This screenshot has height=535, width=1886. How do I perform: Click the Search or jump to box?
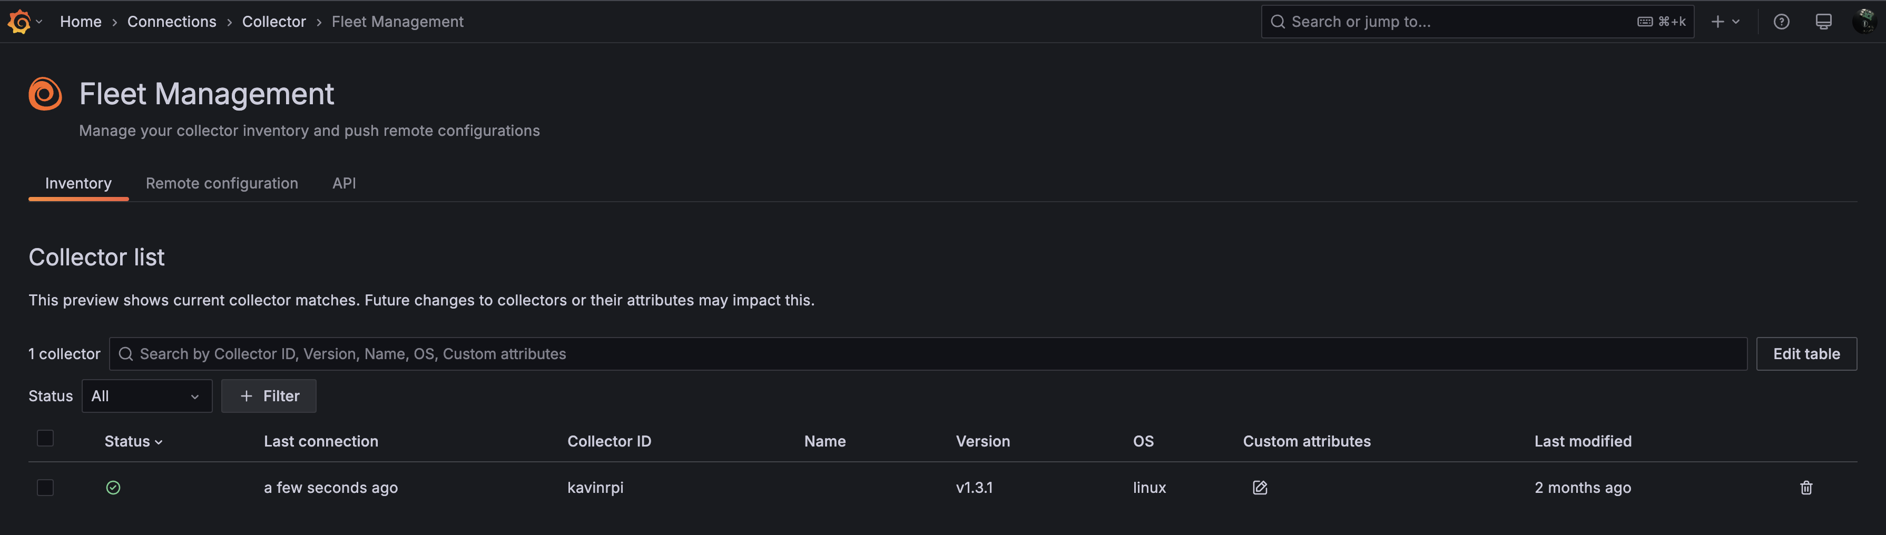1457,22
